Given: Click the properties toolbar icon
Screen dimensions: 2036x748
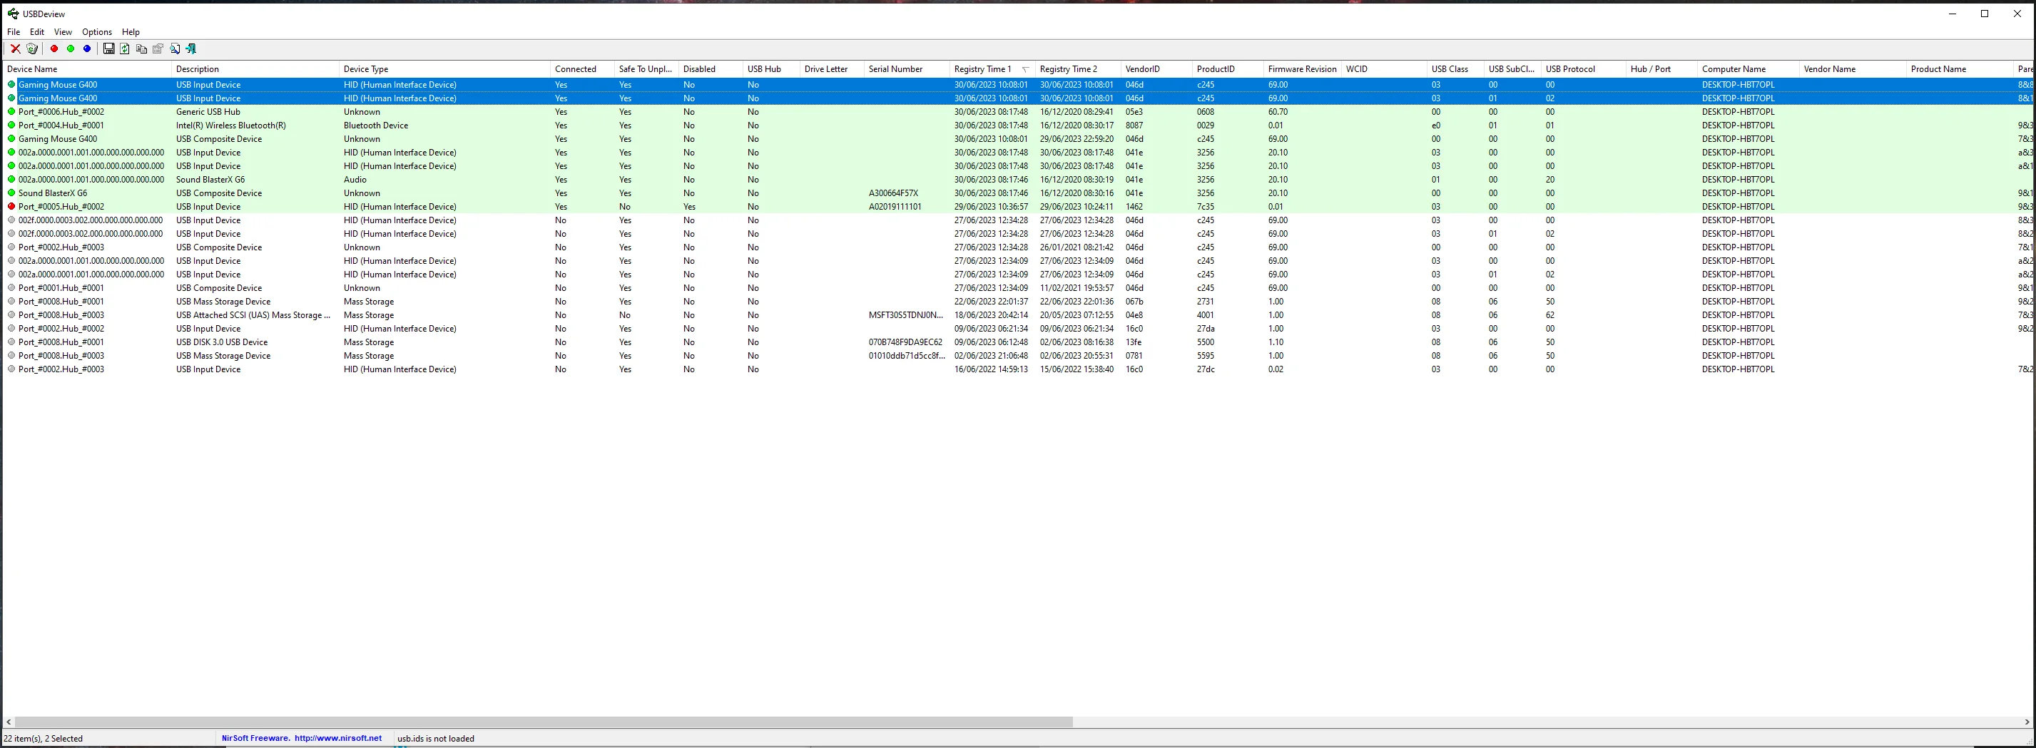Looking at the screenshot, I should point(158,49).
